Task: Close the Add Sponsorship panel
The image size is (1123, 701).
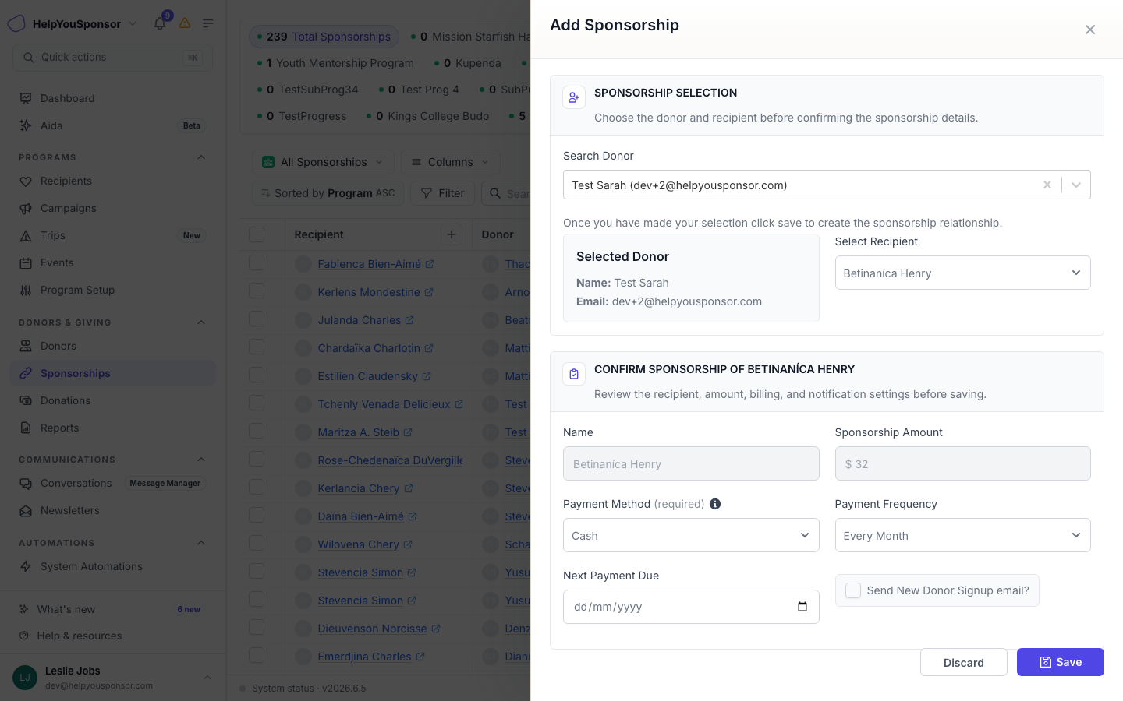Action: pos(1090,30)
